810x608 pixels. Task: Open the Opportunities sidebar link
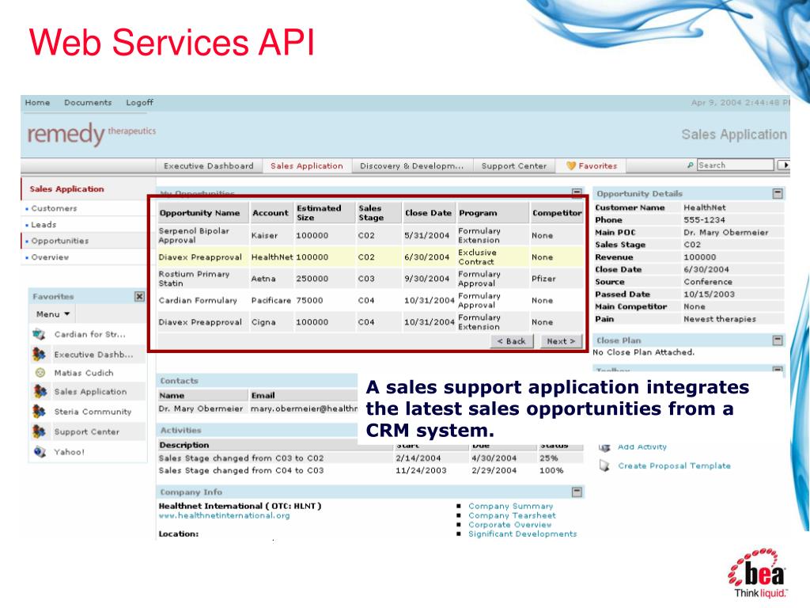pyautogui.click(x=60, y=241)
